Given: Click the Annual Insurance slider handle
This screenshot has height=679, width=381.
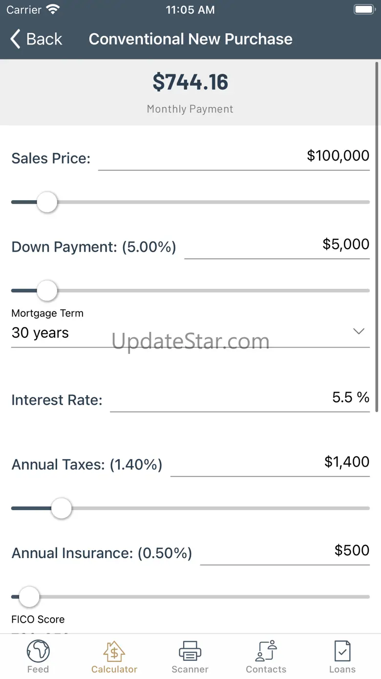Looking at the screenshot, I should pos(29,597).
